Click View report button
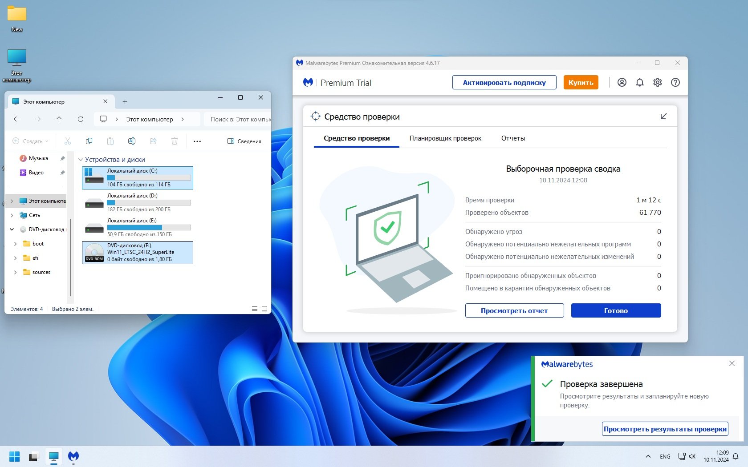 pos(514,310)
